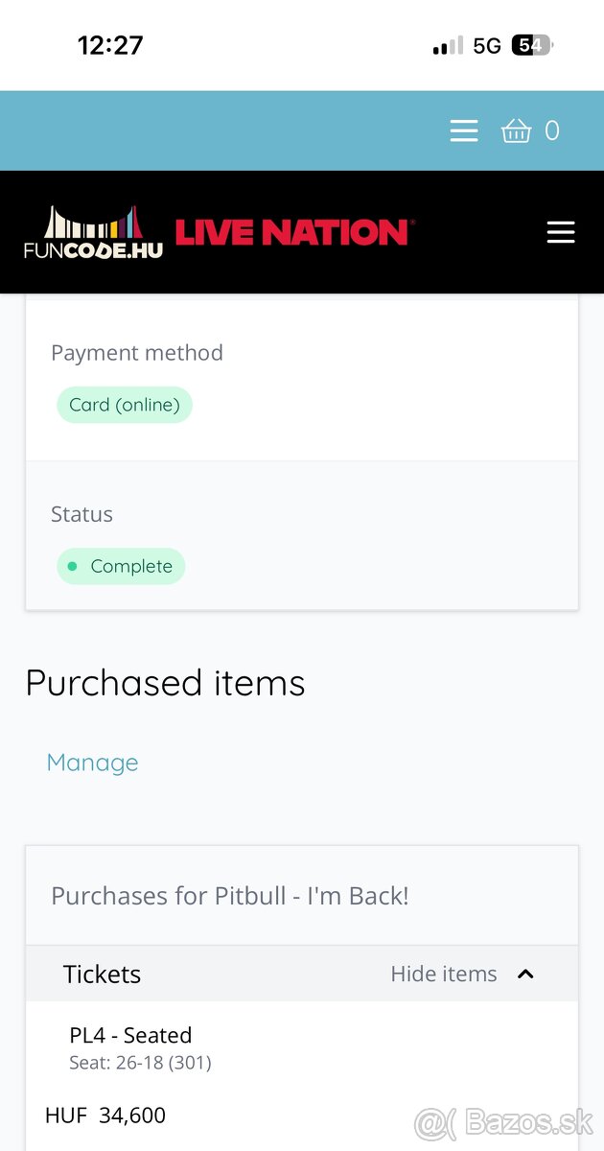Click the Purchases for Pitbull - I'm Back! heading

pos(230,896)
